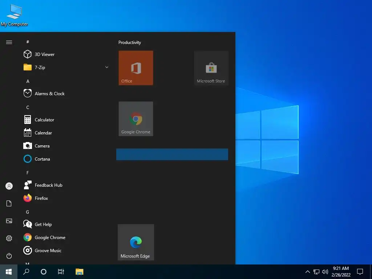This screenshot has height=279, width=372.
Task: Open the clock showing 9:21 AM
Action: [x=341, y=272]
